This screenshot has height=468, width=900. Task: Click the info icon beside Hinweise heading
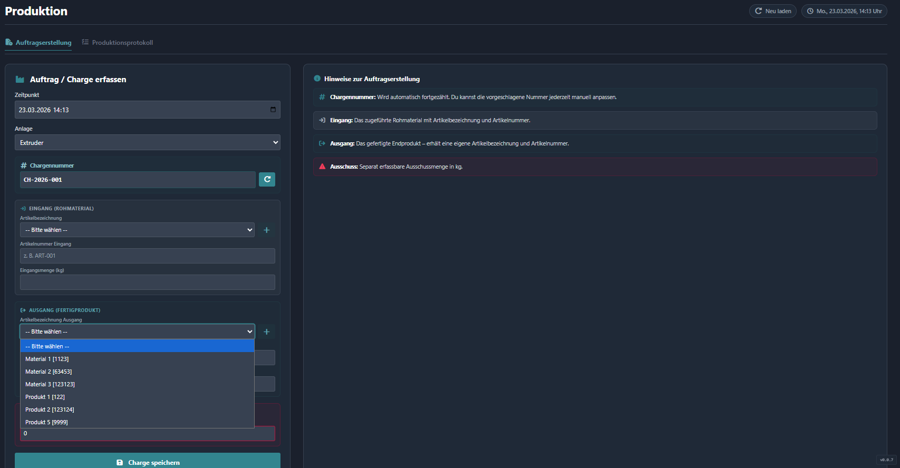[x=317, y=79]
